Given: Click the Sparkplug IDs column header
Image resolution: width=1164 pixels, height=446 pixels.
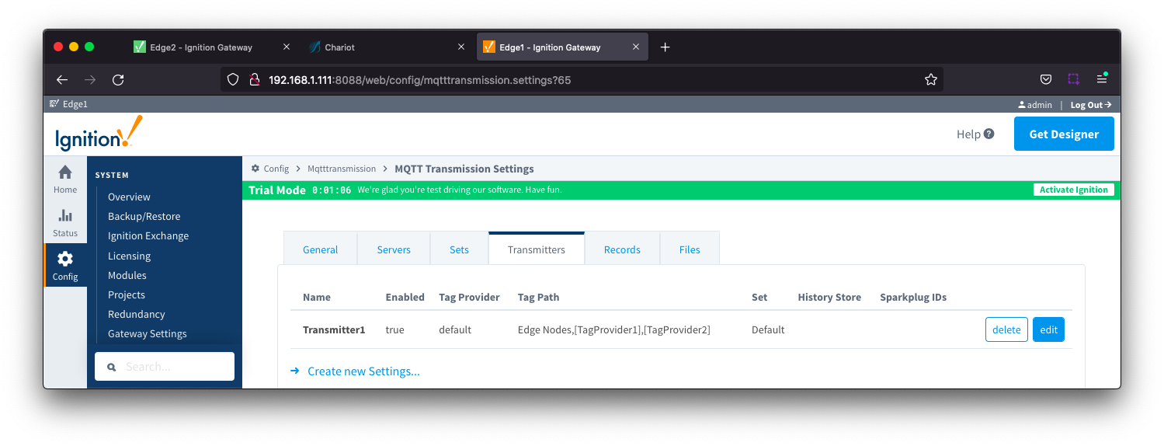Looking at the screenshot, I should point(913,297).
